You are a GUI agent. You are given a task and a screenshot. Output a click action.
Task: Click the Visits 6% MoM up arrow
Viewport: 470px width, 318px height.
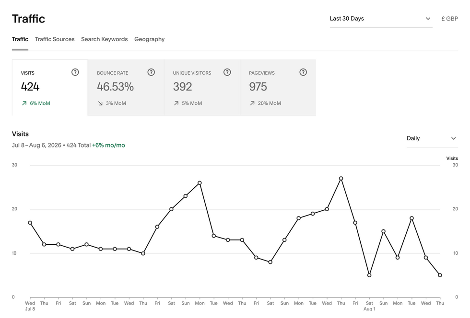24,103
